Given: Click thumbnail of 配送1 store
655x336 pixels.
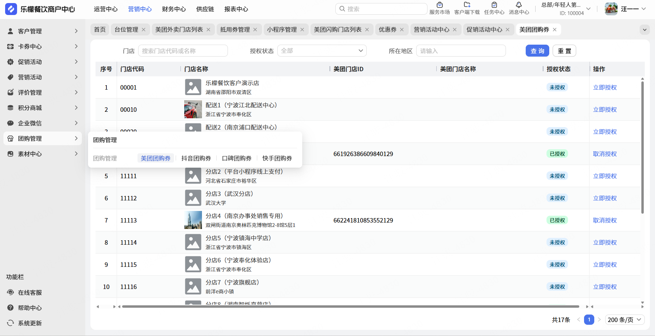Looking at the screenshot, I should tap(193, 109).
